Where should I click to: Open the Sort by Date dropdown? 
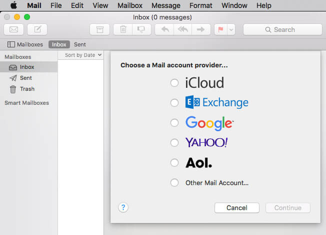[x=82, y=55]
